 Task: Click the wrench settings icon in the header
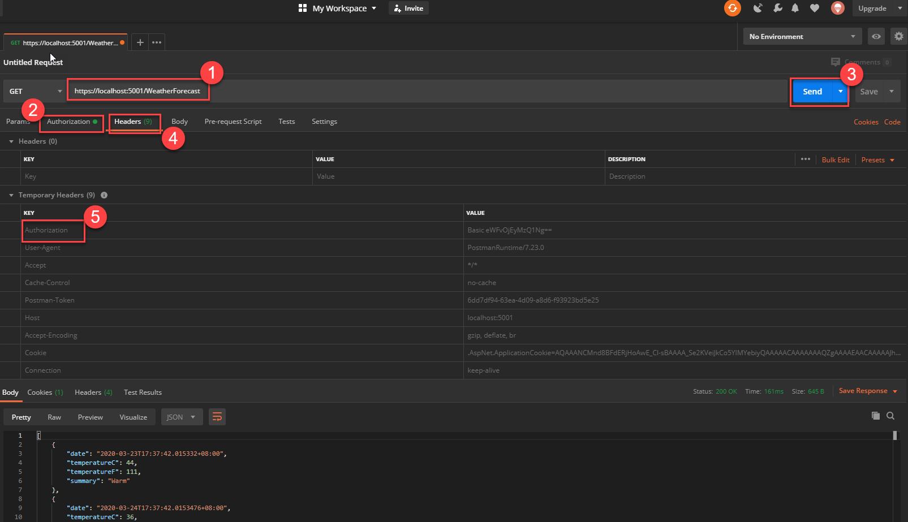coord(777,8)
